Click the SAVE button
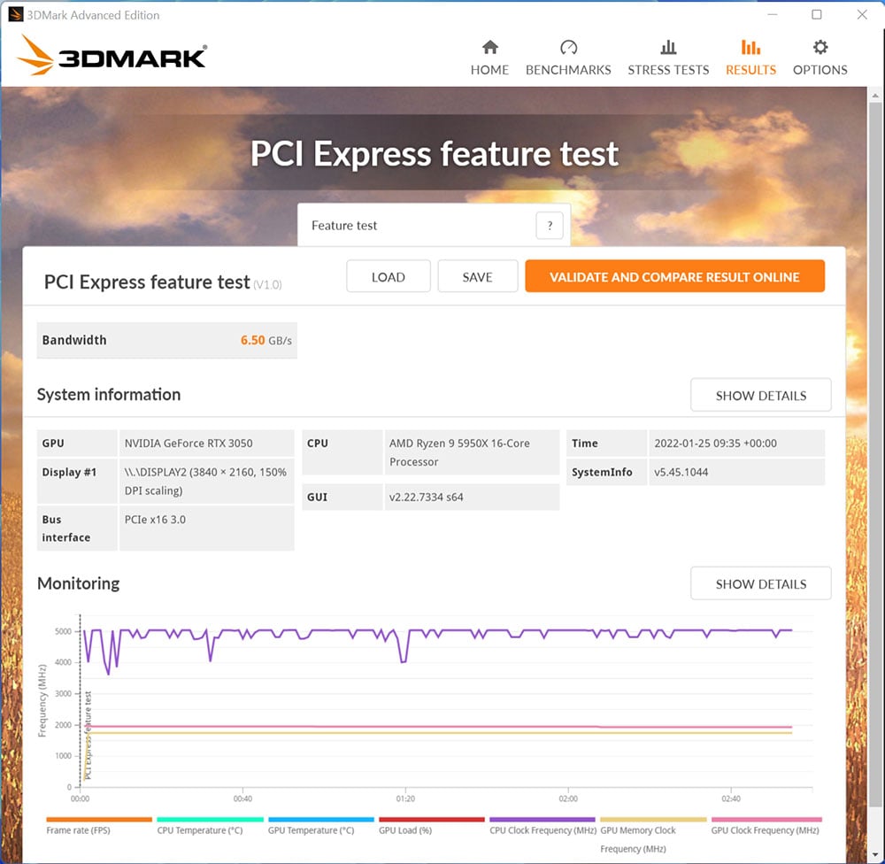The height and width of the screenshot is (864, 885). click(478, 277)
